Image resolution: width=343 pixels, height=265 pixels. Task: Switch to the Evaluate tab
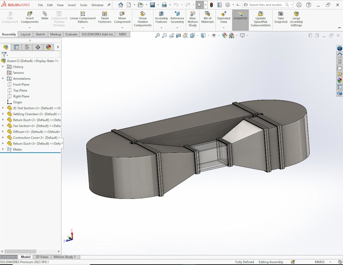coord(71,34)
